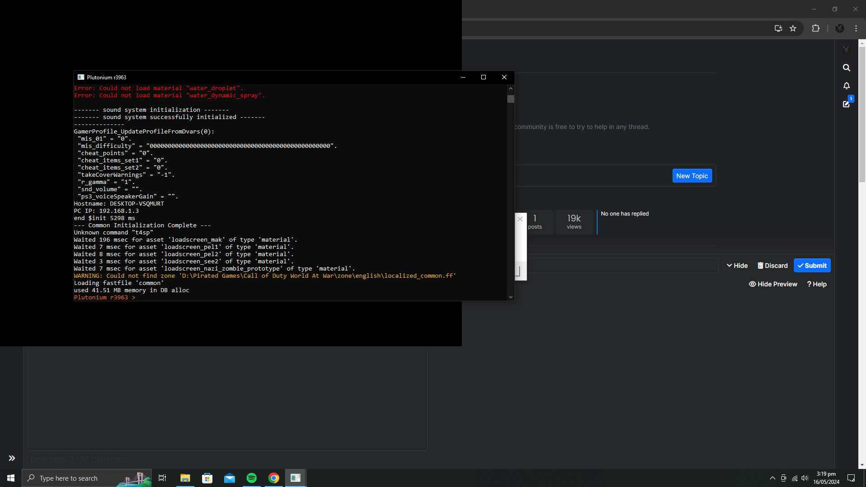
Task: Click the console scrollbar up arrow
Action: [511, 88]
